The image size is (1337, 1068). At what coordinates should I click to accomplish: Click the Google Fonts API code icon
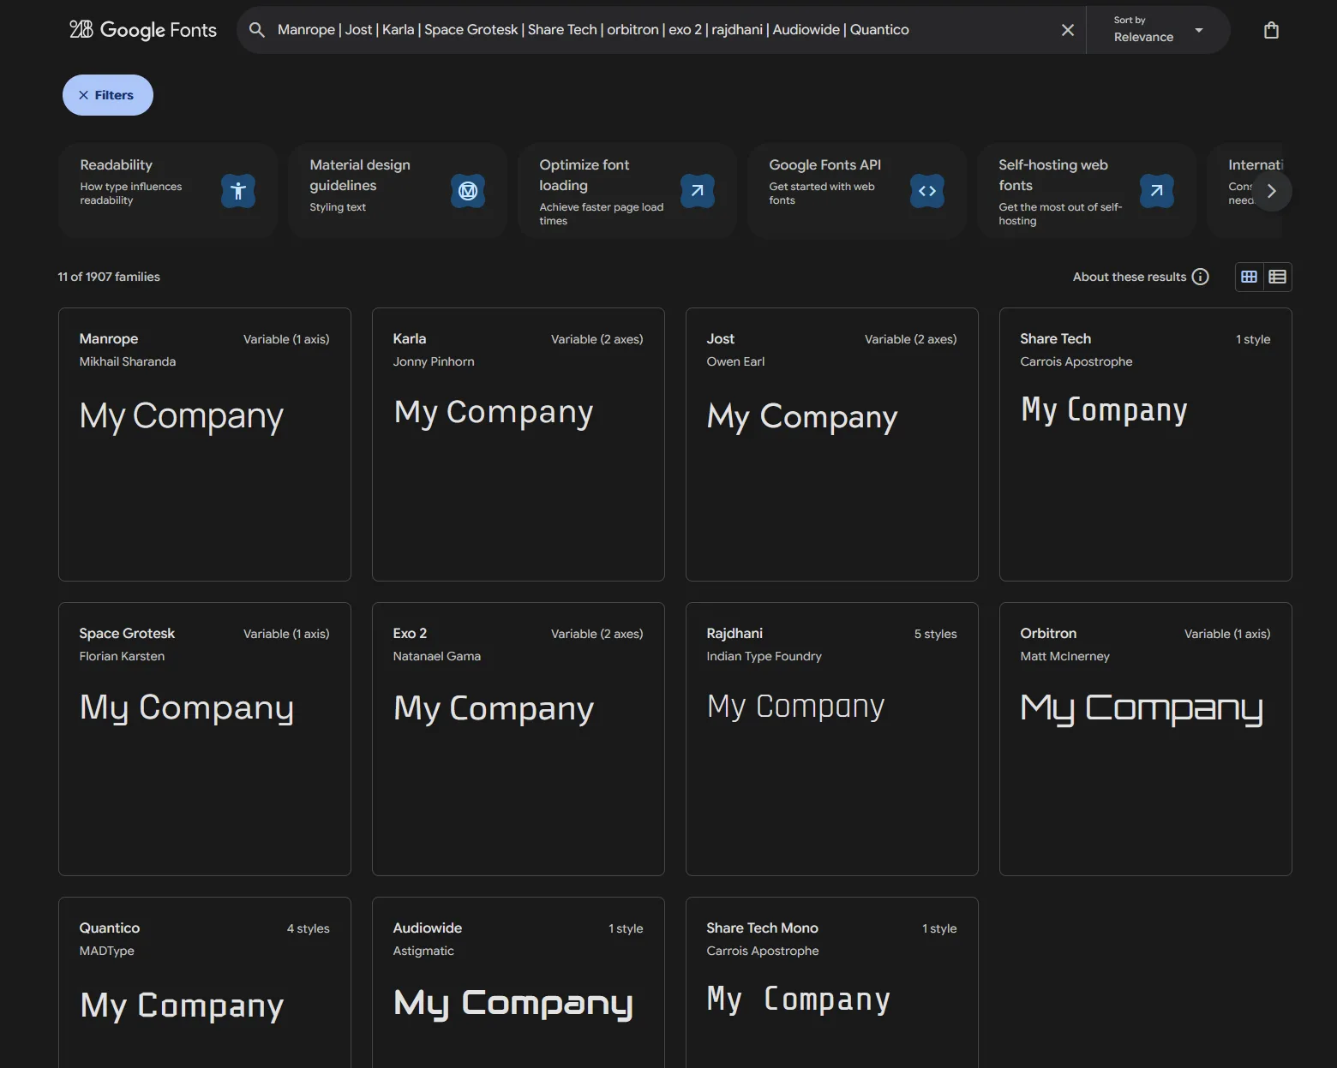point(926,191)
